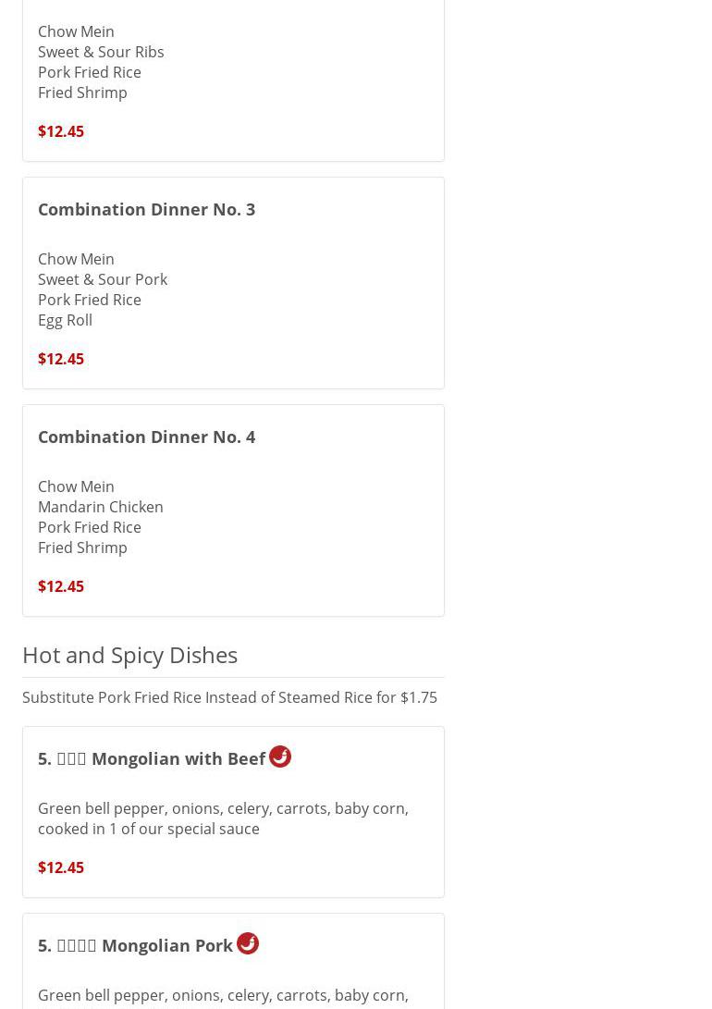
Task: Click Sweet & Sour Pork item text
Action: pos(103,279)
